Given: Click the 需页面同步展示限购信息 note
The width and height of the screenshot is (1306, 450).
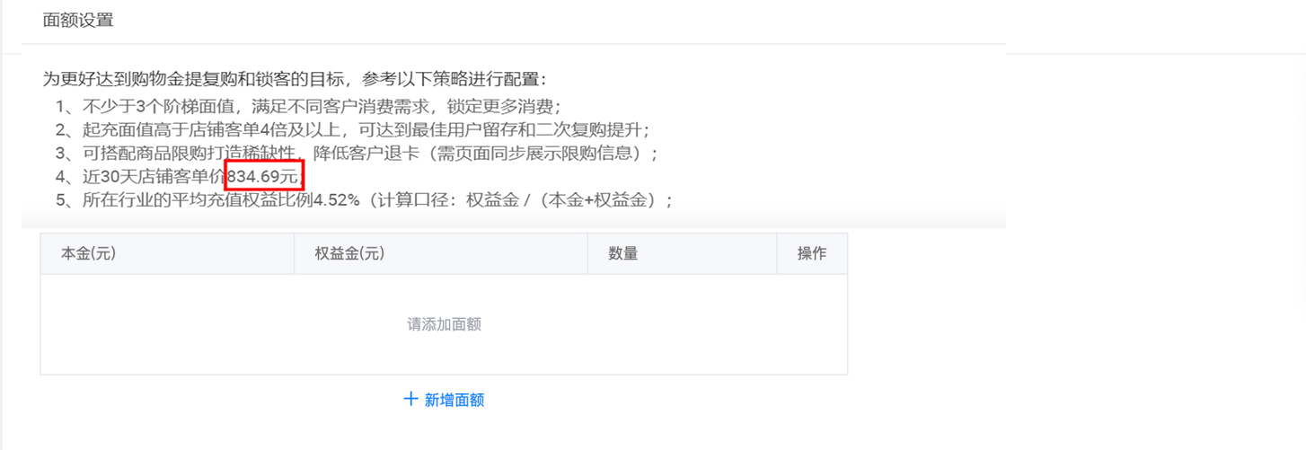Looking at the screenshot, I should pyautogui.click(x=537, y=153).
